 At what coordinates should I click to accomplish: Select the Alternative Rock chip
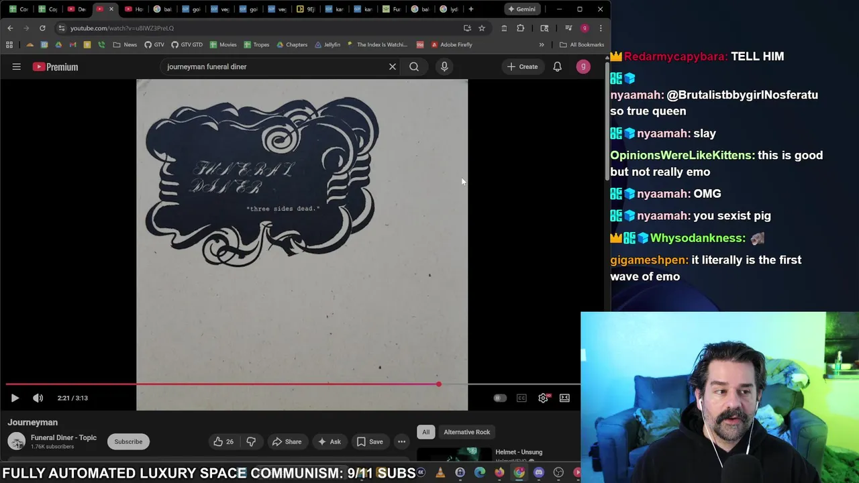click(467, 432)
